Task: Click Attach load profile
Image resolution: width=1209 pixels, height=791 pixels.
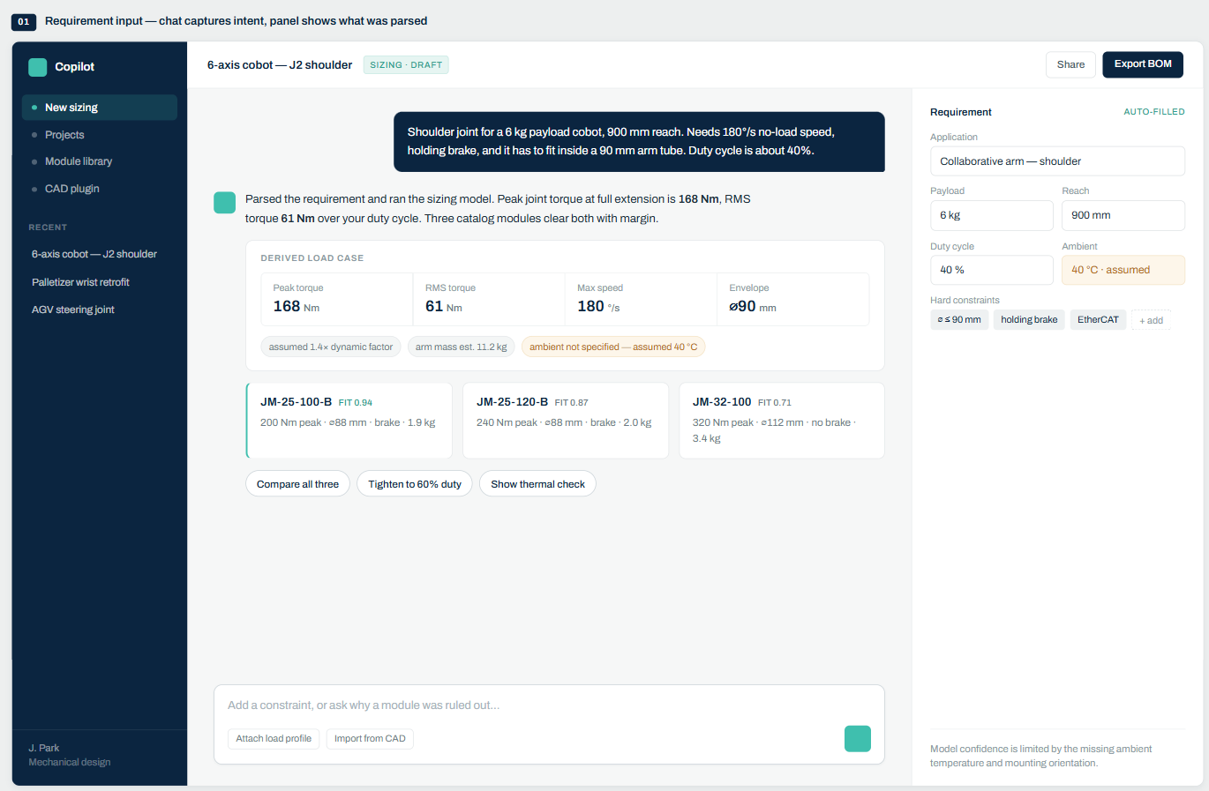Action: [274, 739]
